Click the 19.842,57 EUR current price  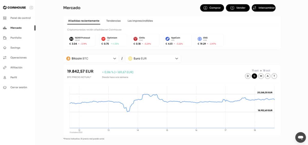80,71
